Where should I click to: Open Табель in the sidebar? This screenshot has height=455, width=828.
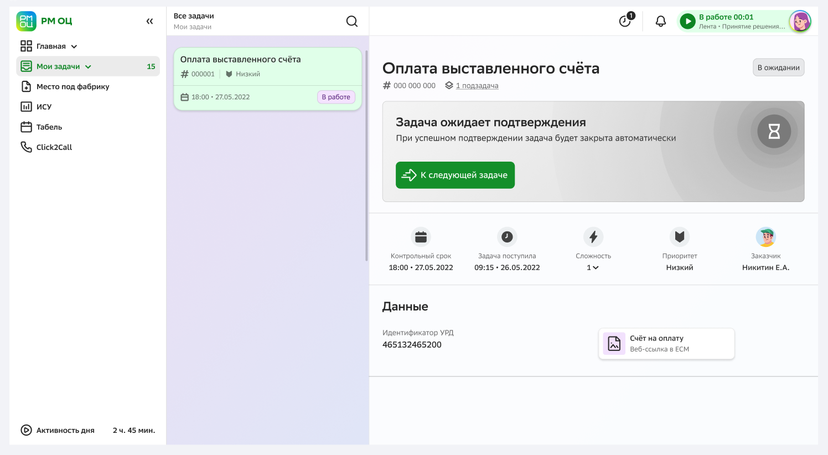tap(49, 127)
